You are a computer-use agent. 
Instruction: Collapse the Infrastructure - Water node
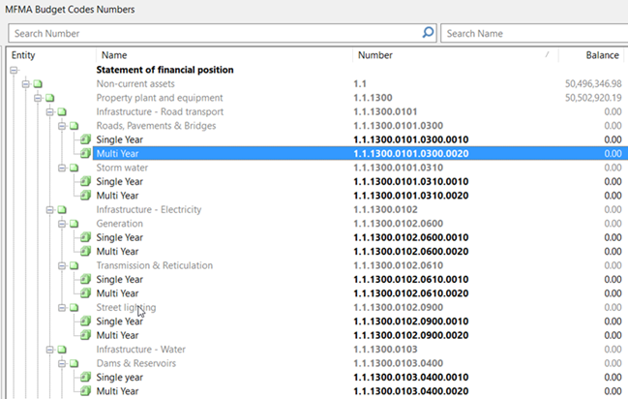(x=49, y=350)
